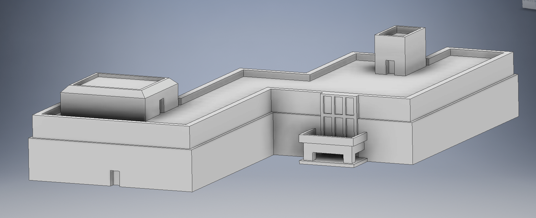Pick the door opening on the rooftop tower
Screen dimensions: 536x218
click(x=390, y=67)
